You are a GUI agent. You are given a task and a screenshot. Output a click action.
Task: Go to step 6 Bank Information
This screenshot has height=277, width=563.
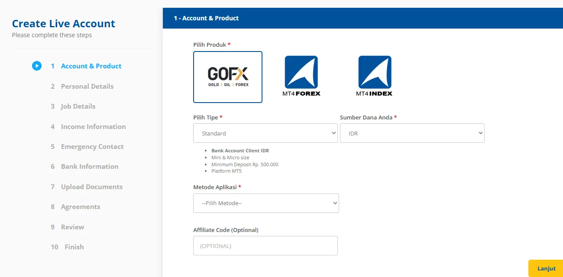coord(84,167)
